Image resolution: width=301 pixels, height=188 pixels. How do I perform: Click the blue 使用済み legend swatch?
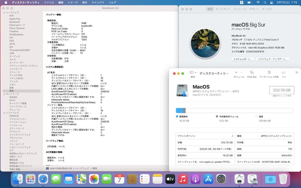point(177,116)
